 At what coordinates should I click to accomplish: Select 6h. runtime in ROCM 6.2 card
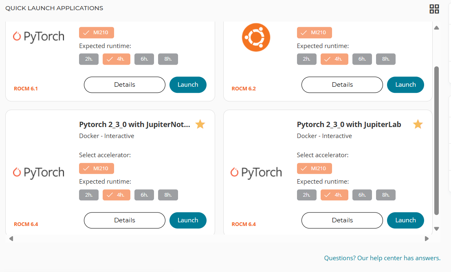(362, 59)
